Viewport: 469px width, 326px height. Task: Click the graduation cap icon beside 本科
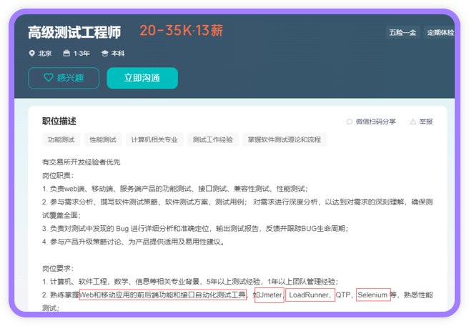coord(104,53)
